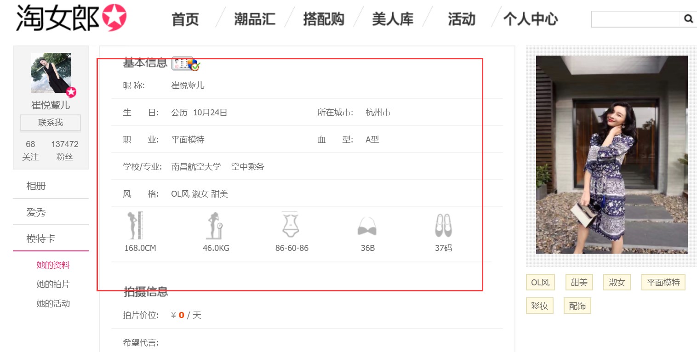Click the identity verification badge icon
This screenshot has height=352, width=697.
coord(186,64)
